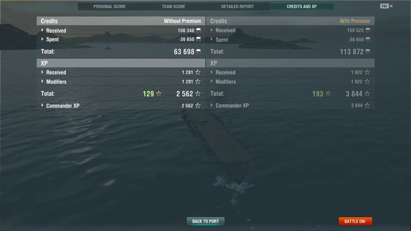This screenshot has width=411, height=231.
Task: Click the With Premium header label
Action: pos(355,21)
